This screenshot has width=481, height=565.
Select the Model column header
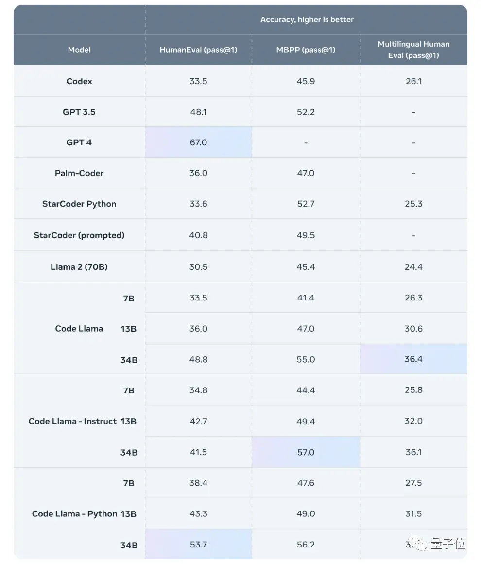tap(79, 50)
